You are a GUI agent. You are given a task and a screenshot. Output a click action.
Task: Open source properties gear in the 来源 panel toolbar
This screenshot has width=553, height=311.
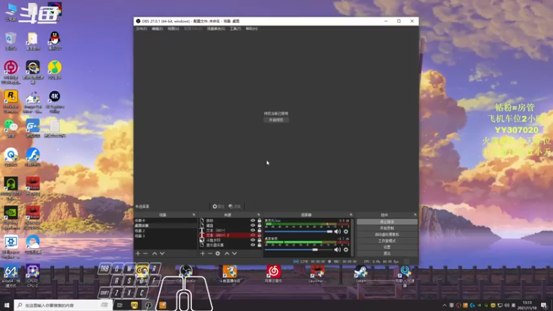(218, 254)
